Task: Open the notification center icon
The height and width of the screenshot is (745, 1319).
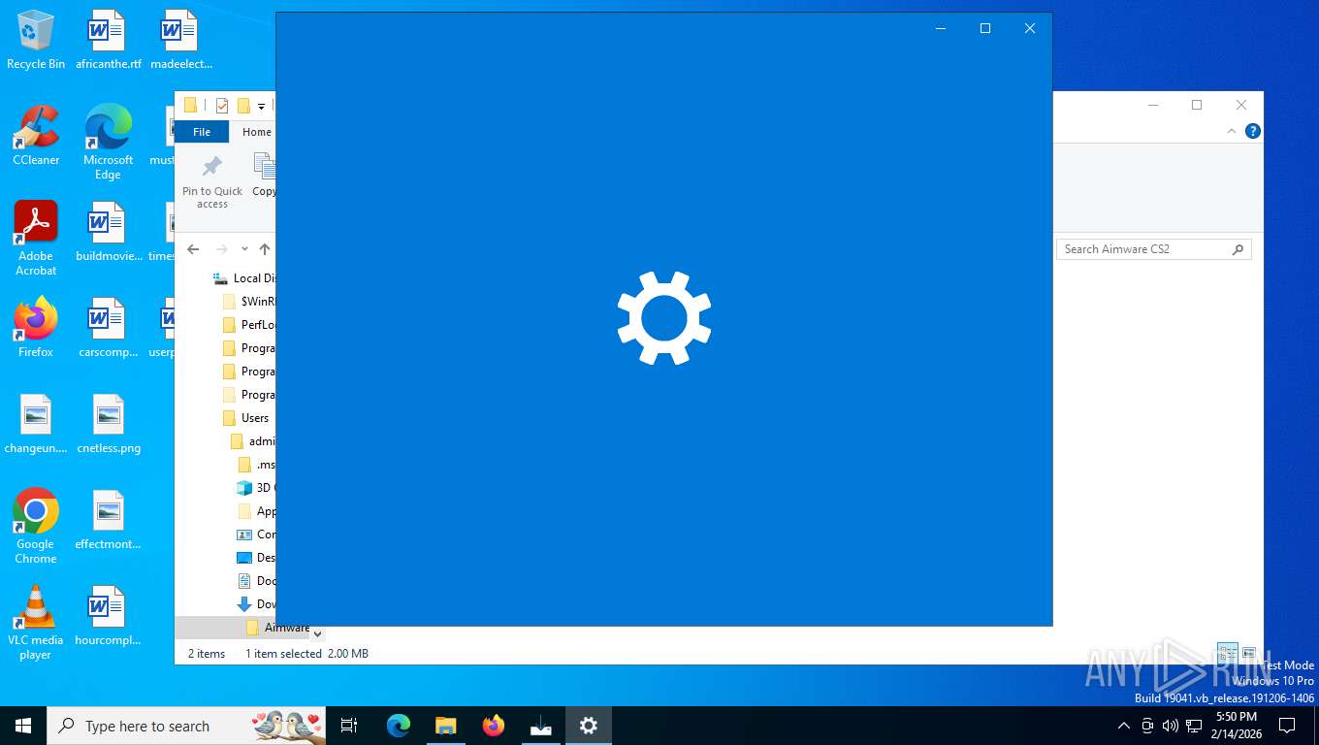Action: (x=1287, y=725)
